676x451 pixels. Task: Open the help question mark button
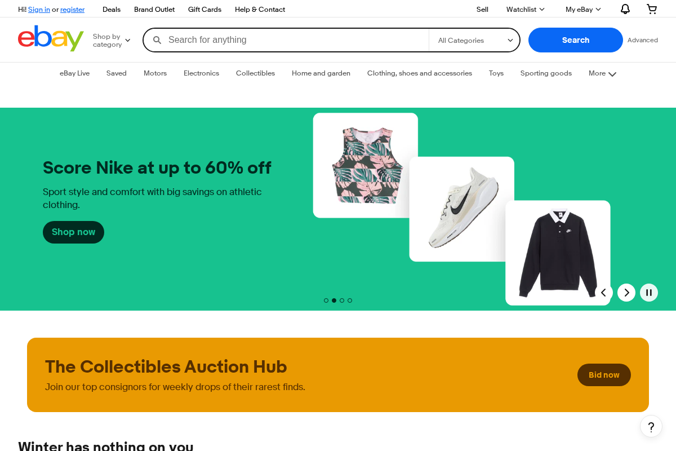click(651, 426)
